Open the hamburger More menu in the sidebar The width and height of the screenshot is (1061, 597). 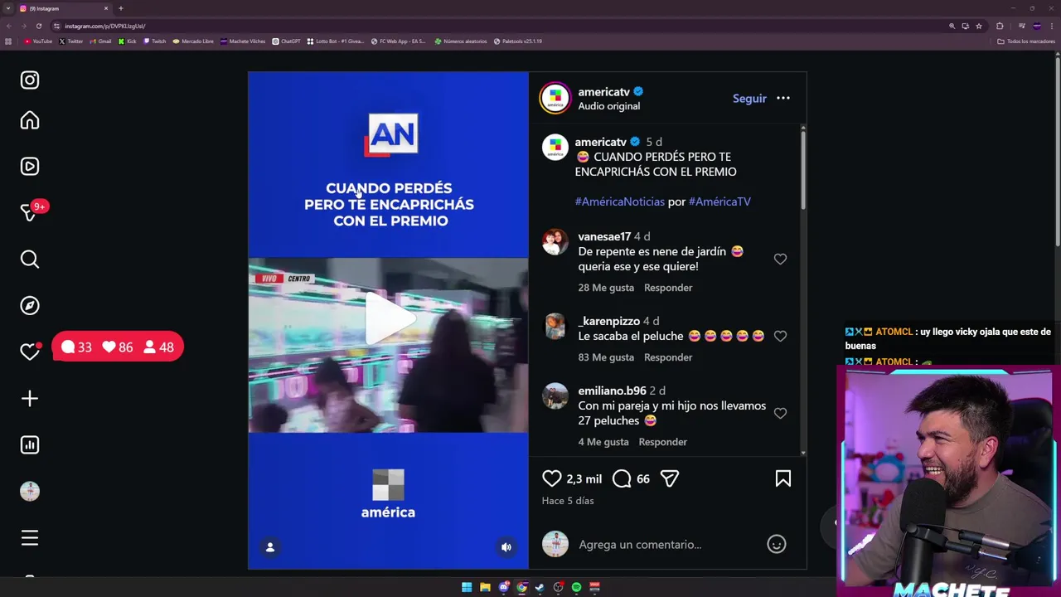click(30, 538)
